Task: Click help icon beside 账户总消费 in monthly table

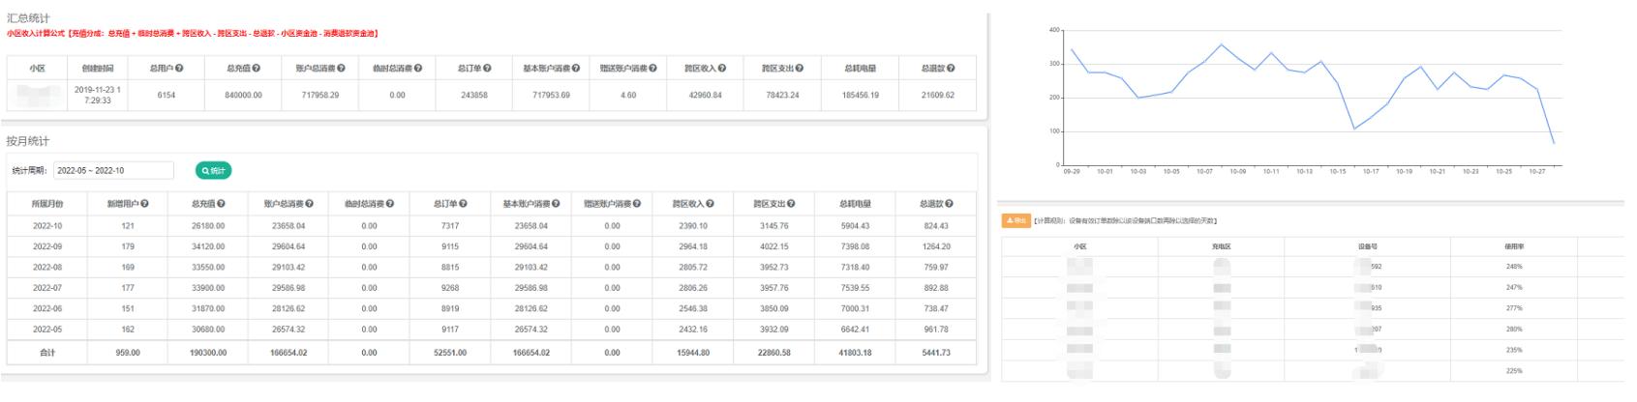Action: point(310,204)
